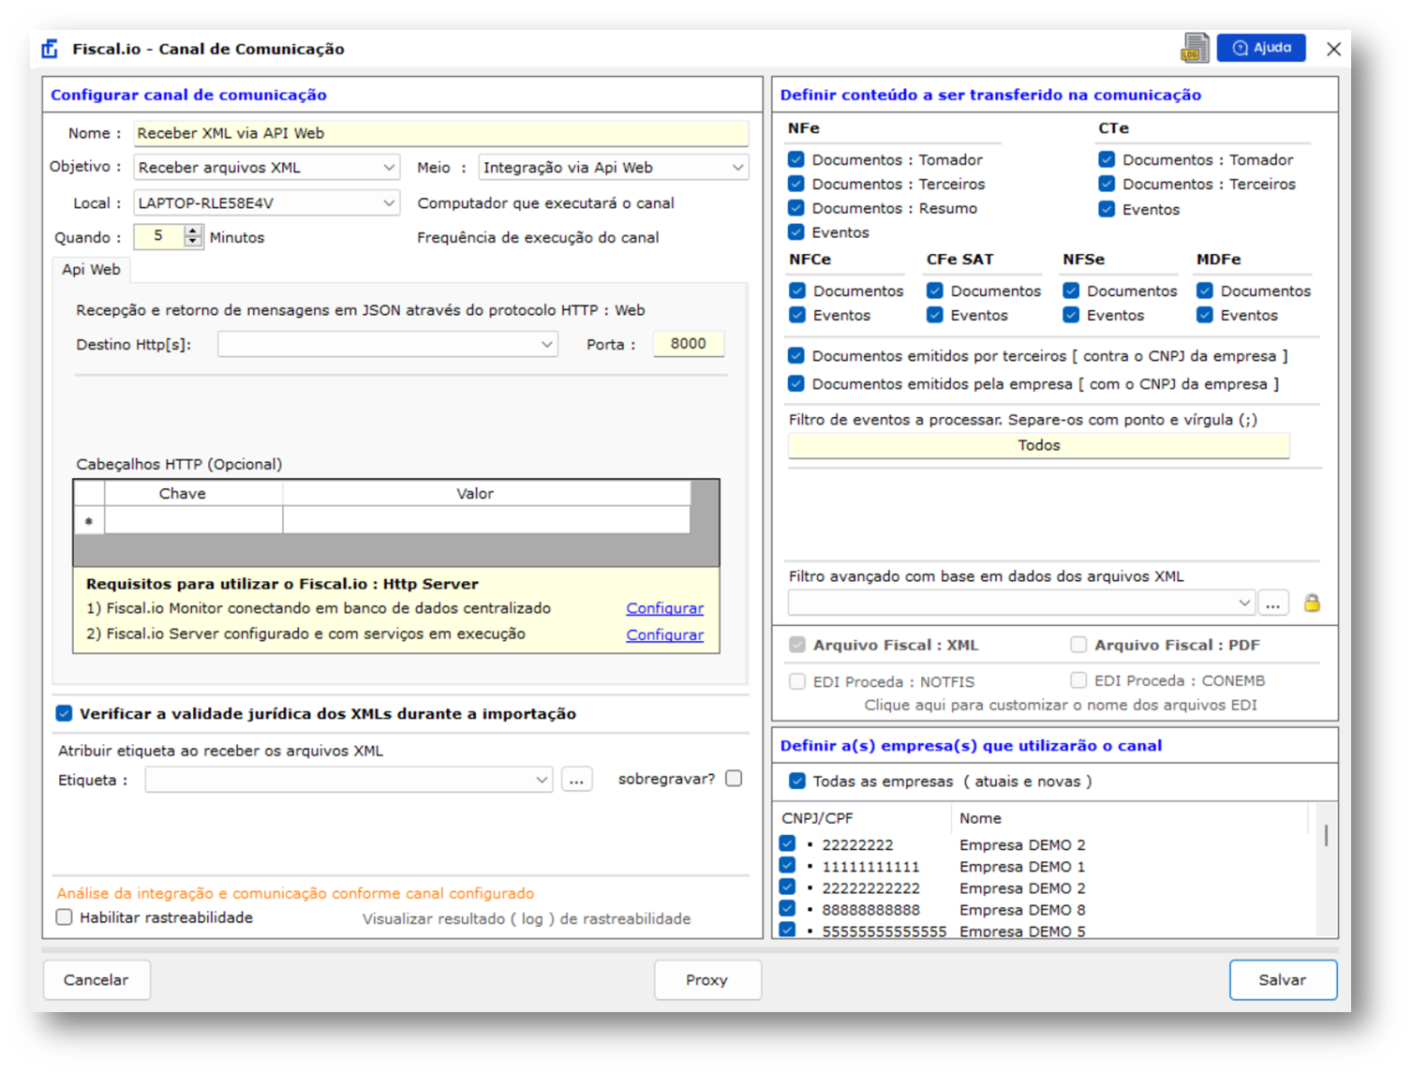Select the Api Web tab

[91, 269]
